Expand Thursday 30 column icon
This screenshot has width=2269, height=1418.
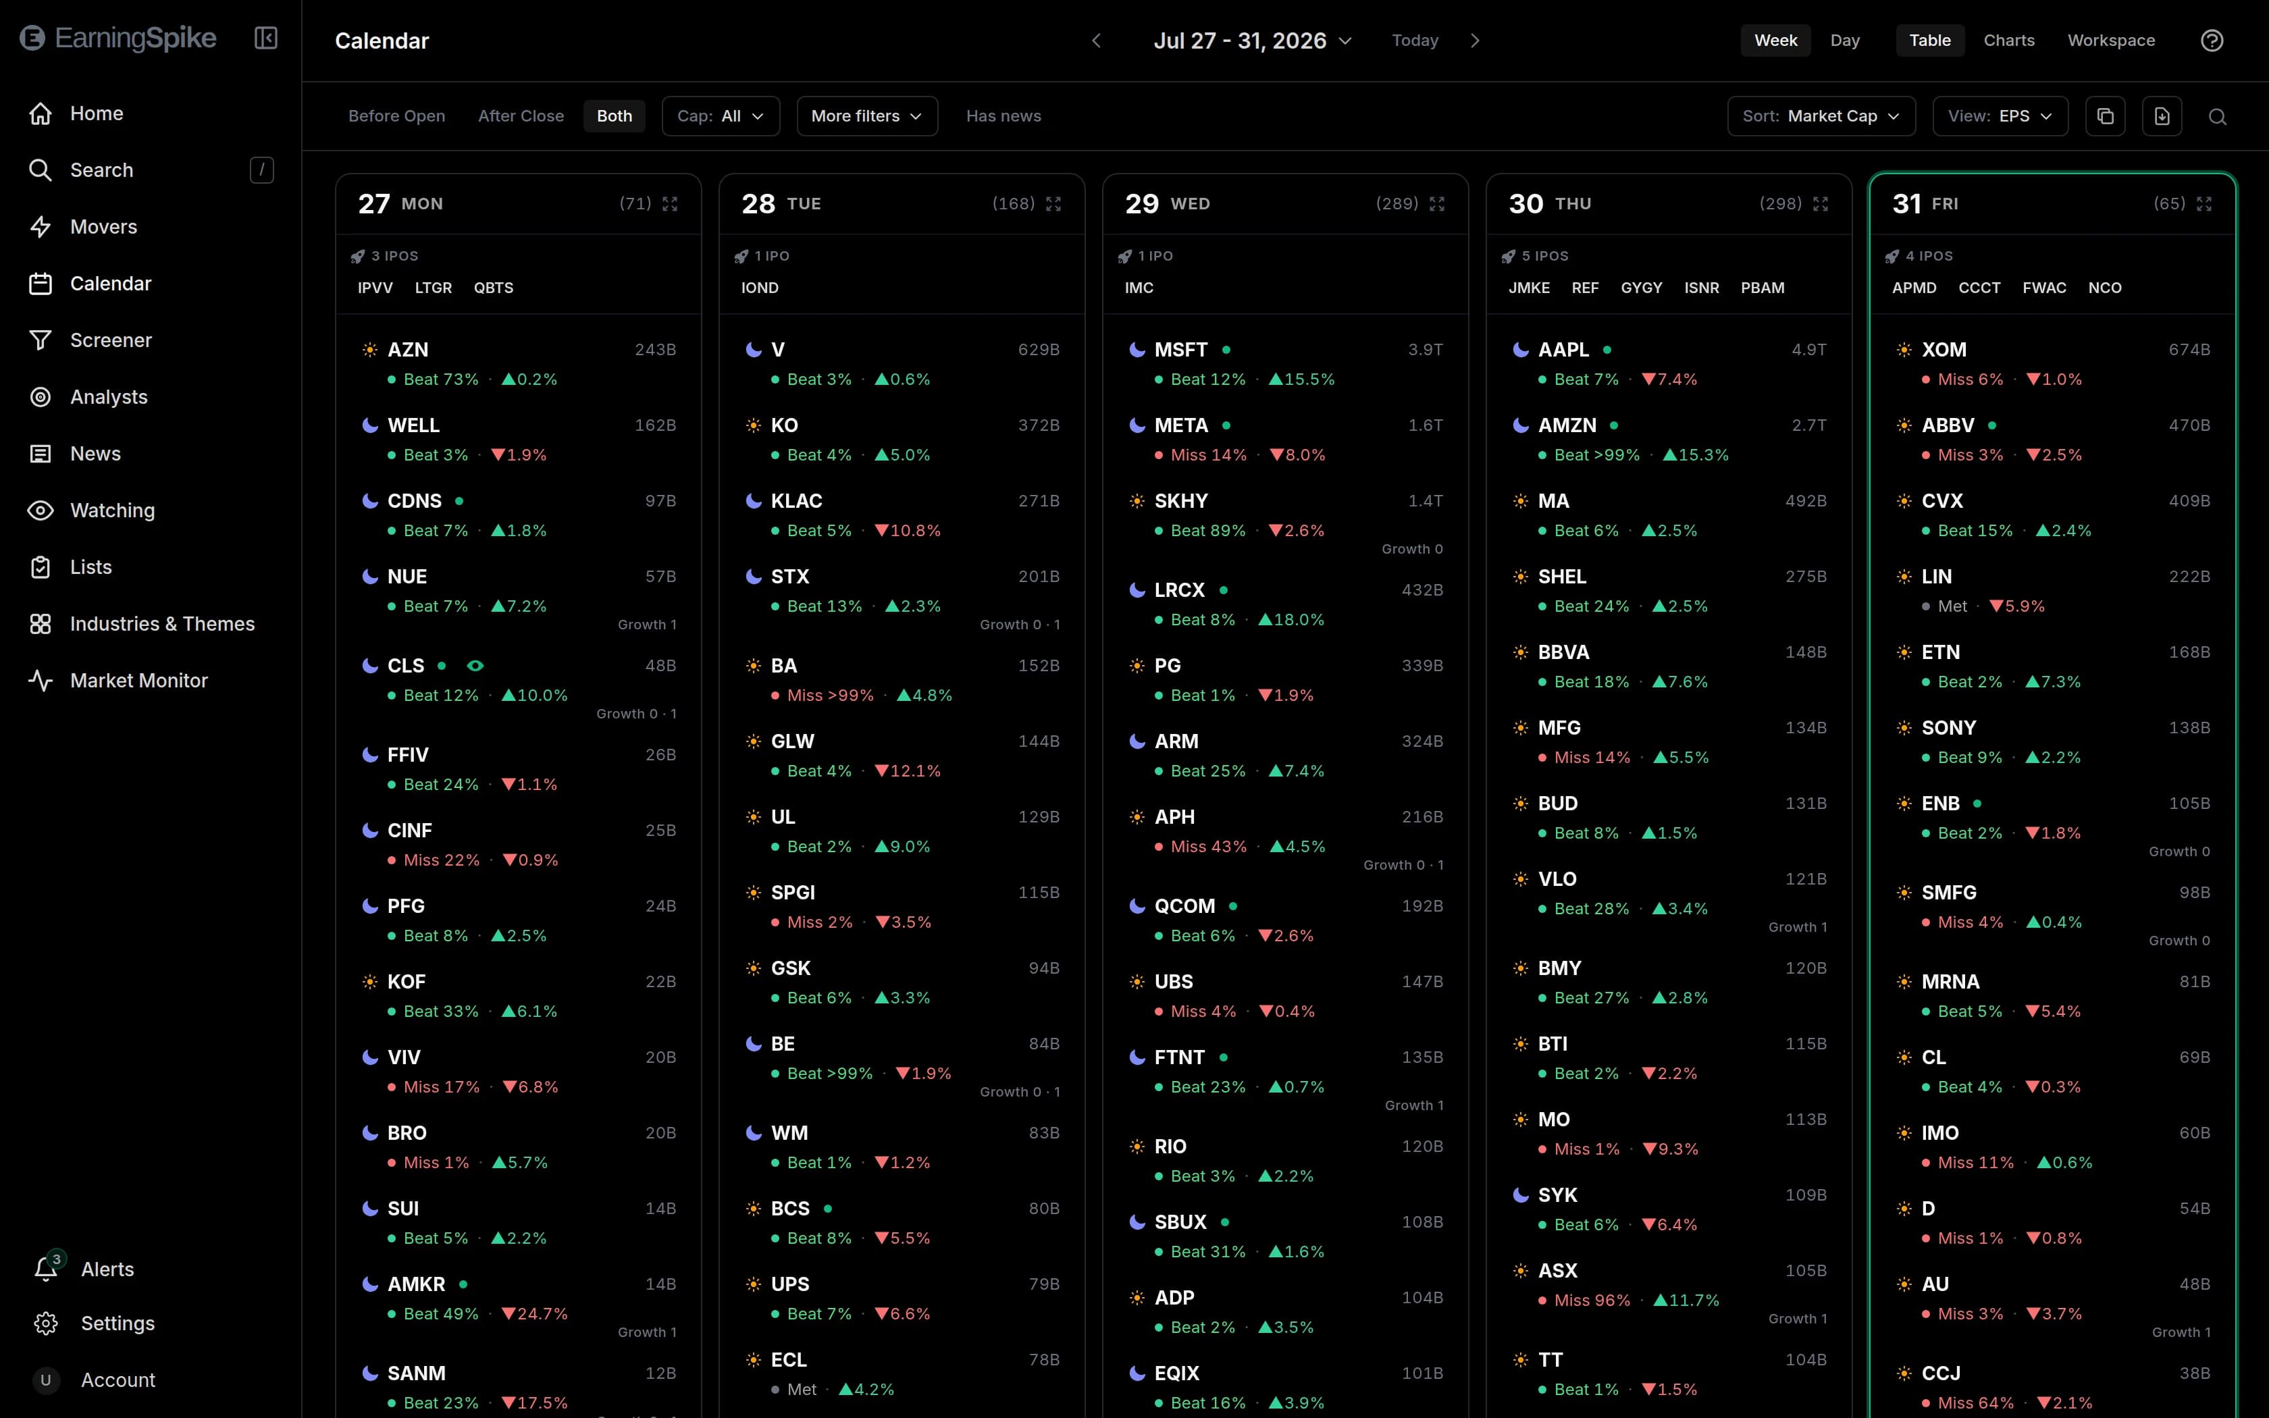pos(1820,203)
